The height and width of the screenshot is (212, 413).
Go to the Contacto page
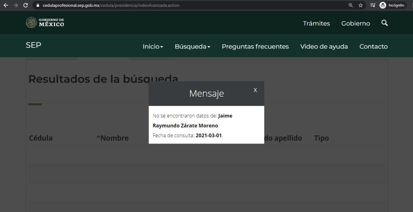pos(373,46)
